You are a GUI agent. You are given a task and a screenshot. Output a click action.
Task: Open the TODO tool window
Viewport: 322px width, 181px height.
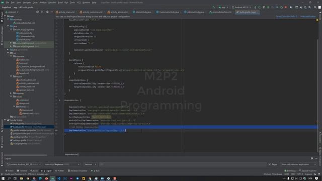click(10, 171)
